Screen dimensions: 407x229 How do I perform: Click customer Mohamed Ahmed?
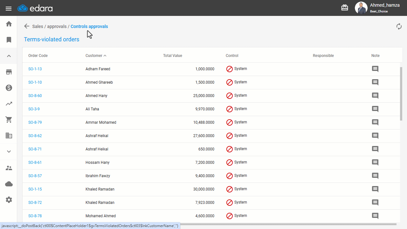[x=101, y=216]
